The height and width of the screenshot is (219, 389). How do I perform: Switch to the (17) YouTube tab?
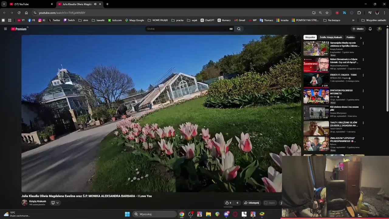tap(31, 4)
